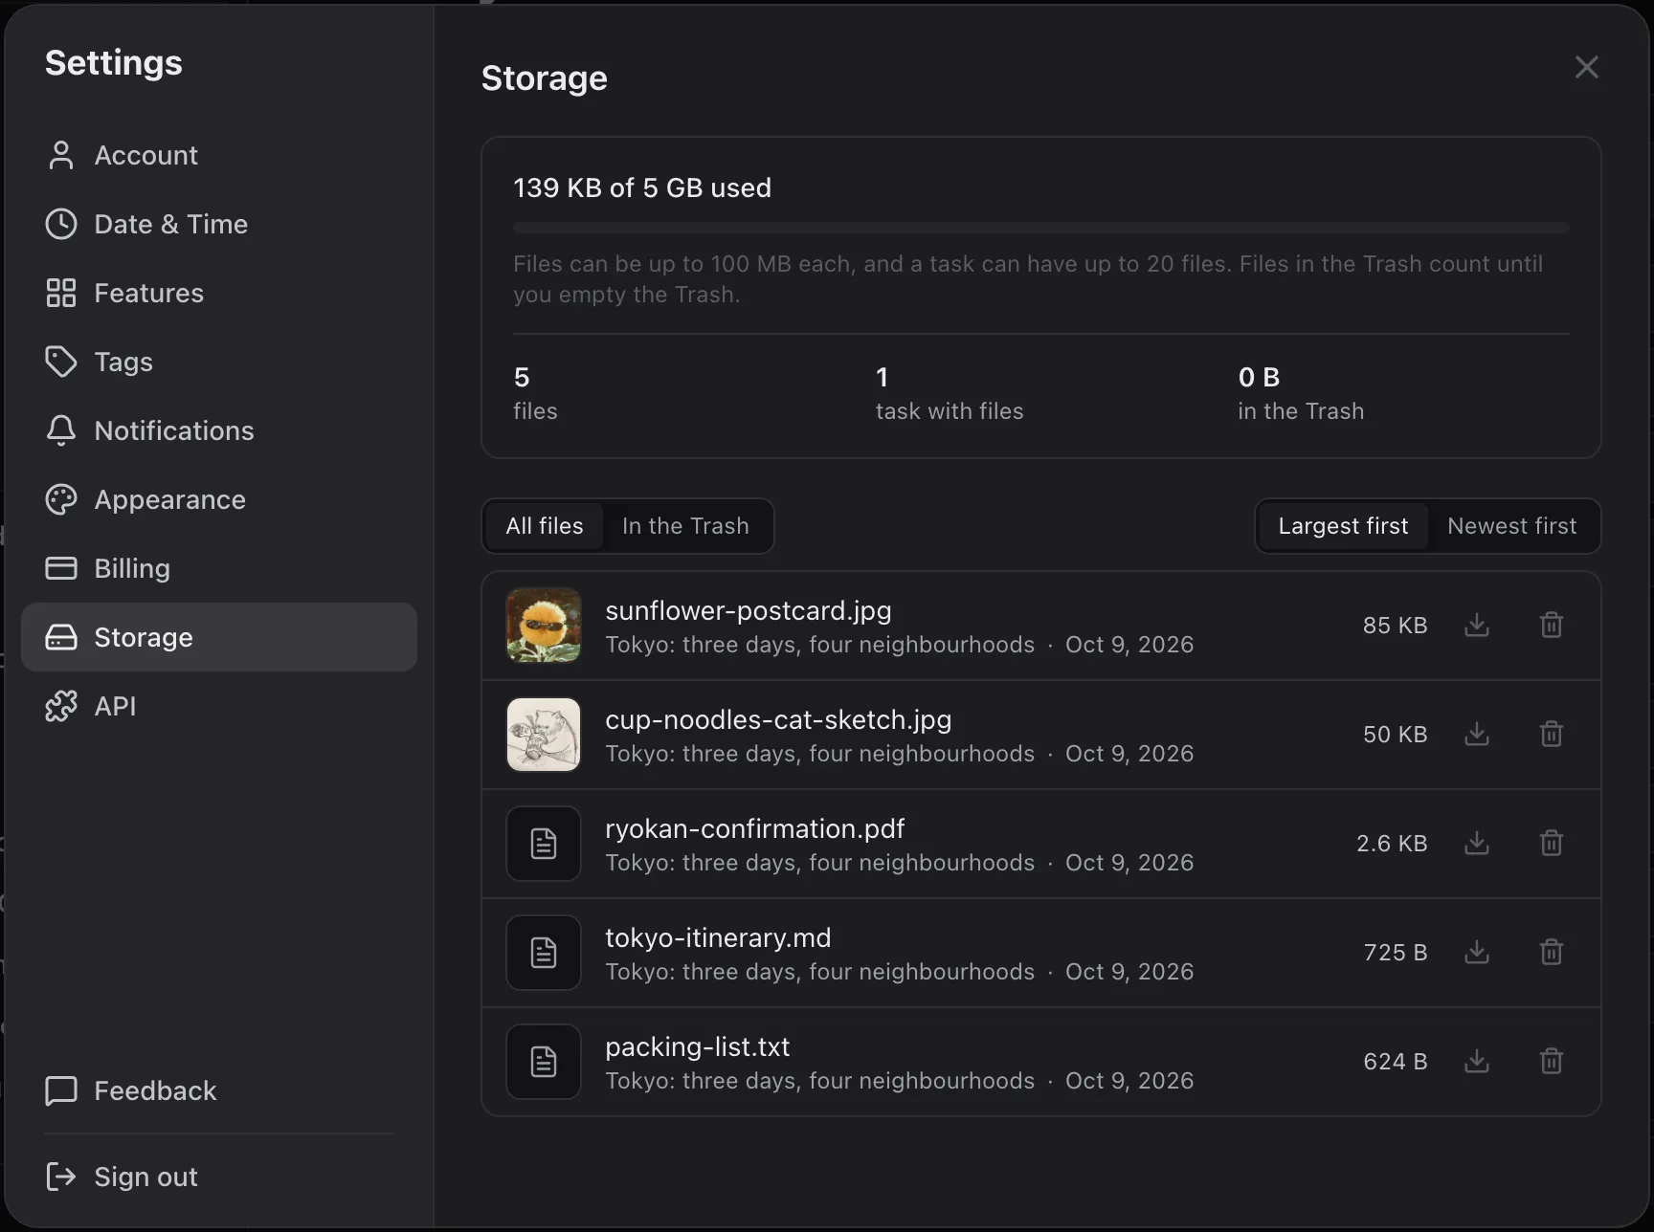Sign out of the account
The width and height of the screenshot is (1654, 1232).
point(219,1177)
